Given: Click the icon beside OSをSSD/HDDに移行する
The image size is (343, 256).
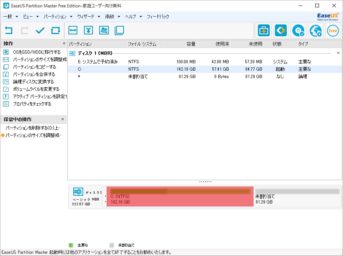Looking at the screenshot, I should coord(6,52).
